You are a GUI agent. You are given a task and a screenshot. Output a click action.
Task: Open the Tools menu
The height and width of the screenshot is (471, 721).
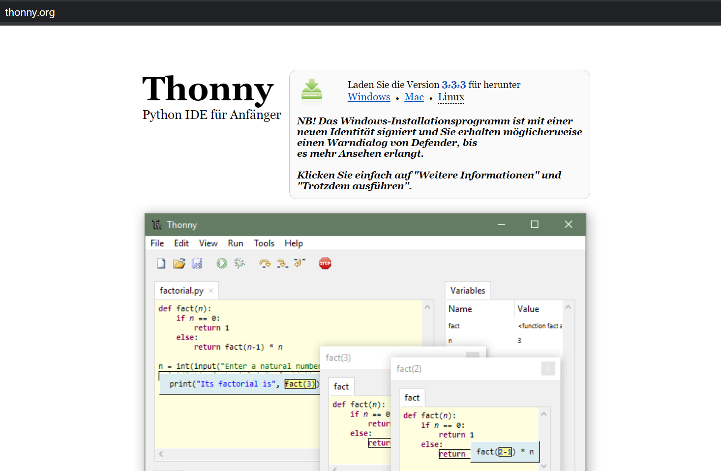click(x=264, y=243)
